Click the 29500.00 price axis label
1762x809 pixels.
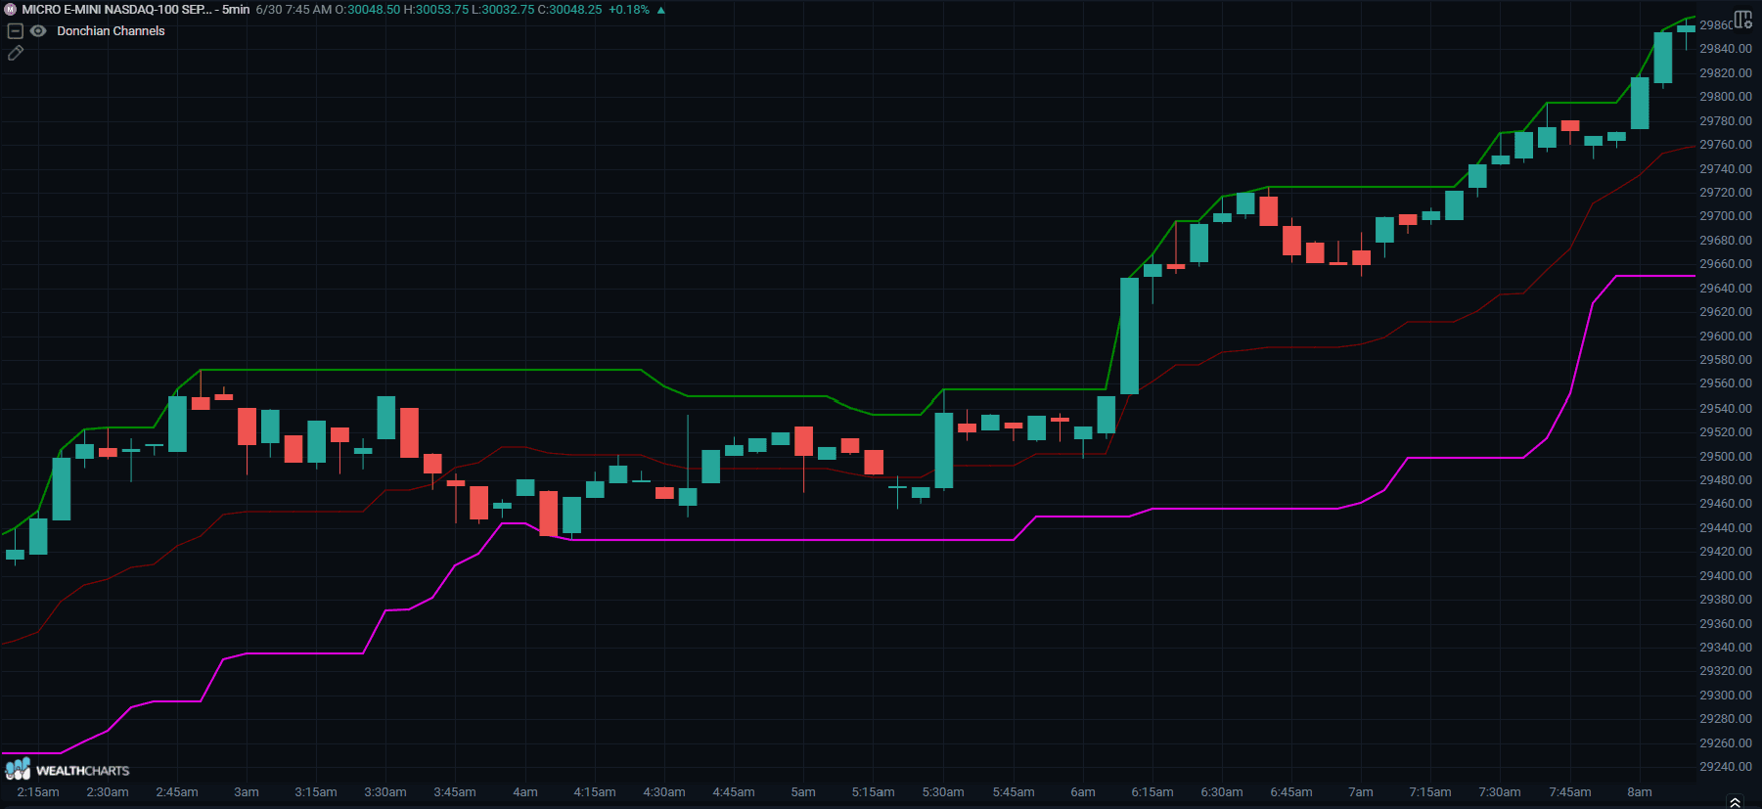[x=1726, y=457]
